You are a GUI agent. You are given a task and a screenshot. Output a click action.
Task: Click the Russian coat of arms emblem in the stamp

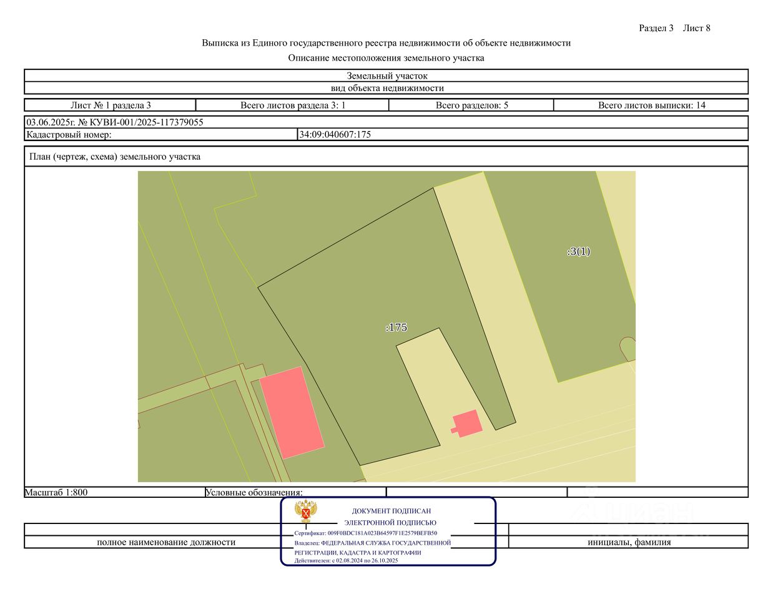coord(306,512)
